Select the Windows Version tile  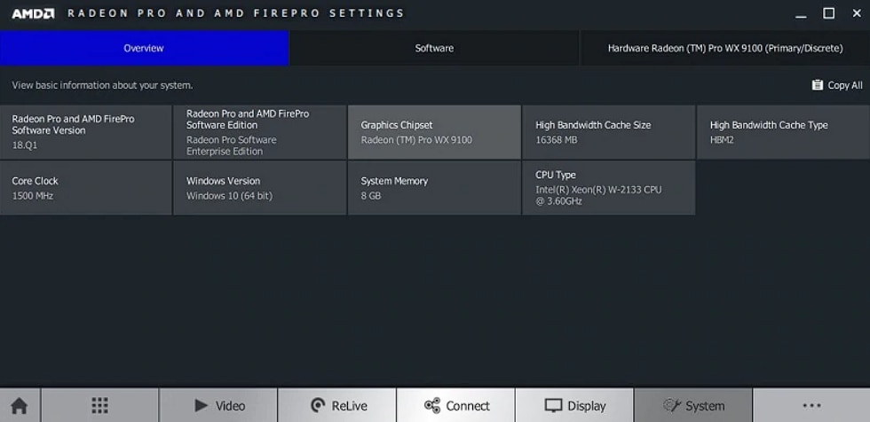259,188
